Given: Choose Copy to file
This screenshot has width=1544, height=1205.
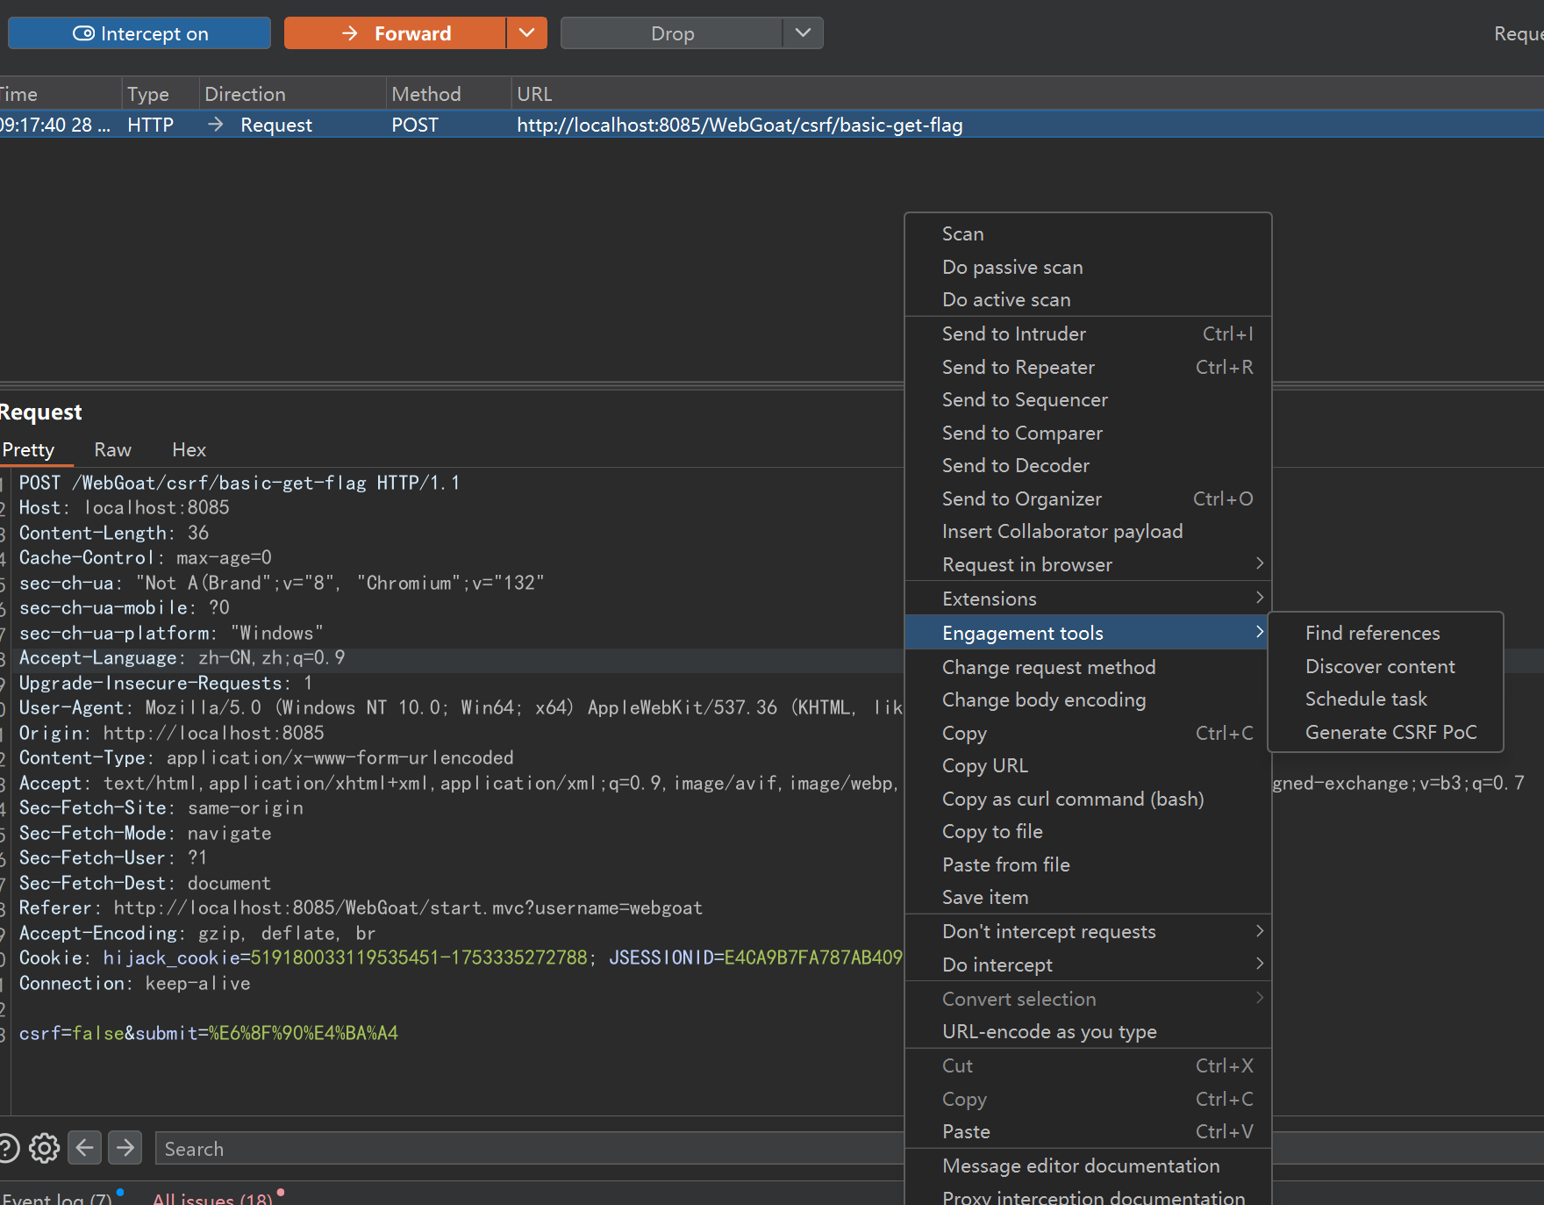Looking at the screenshot, I should [1088, 831].
